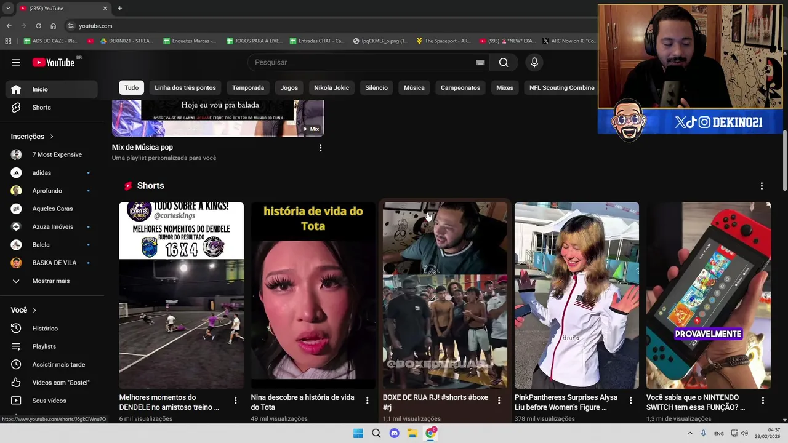This screenshot has width=788, height=443.
Task: Open the Assistir mais tarde icon
Action: (16, 364)
